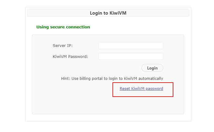Click the word 'Reset' in the password link
214x132 pixels.
pos(125,89)
